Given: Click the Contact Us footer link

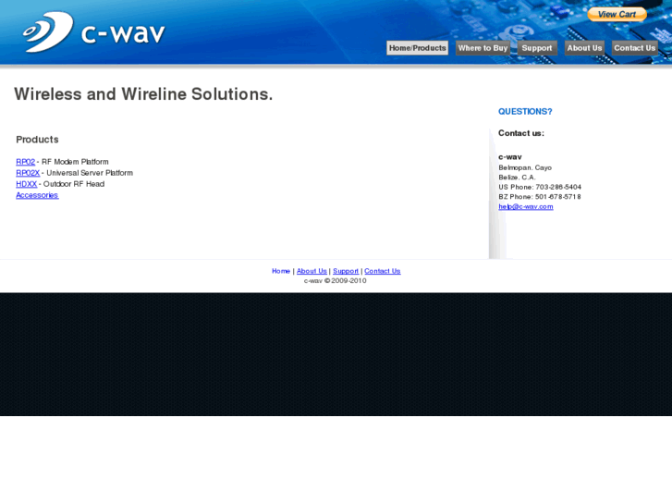Looking at the screenshot, I should coord(383,271).
